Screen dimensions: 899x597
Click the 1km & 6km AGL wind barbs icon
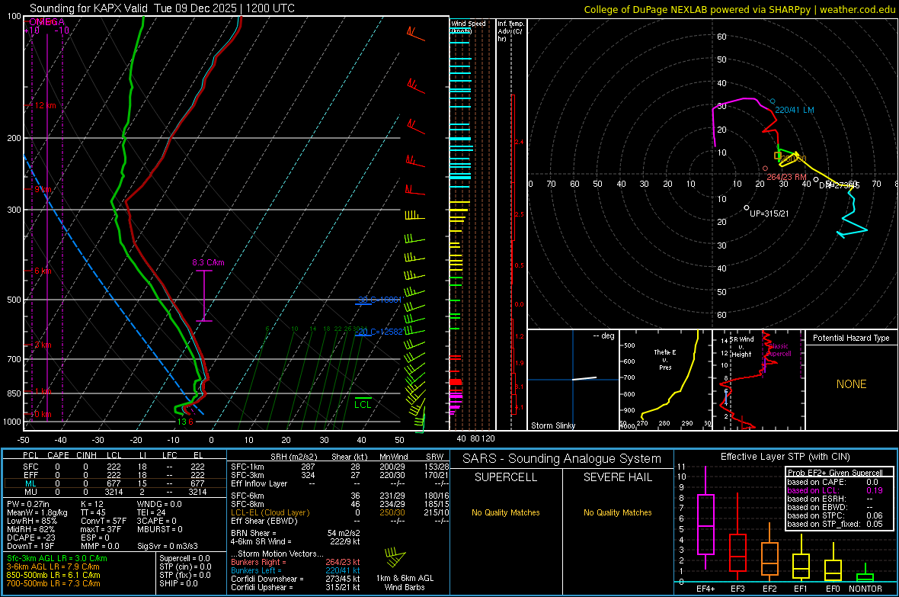[x=395, y=557]
